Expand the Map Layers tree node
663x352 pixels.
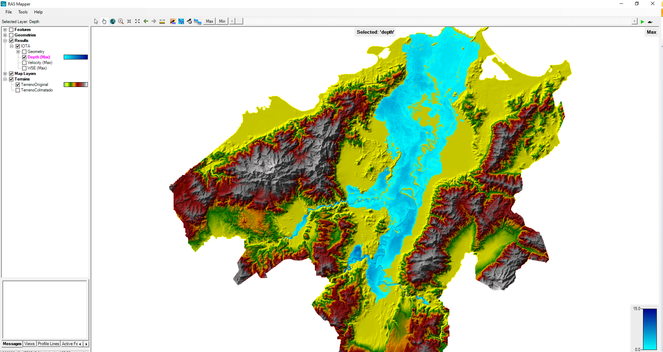point(5,74)
